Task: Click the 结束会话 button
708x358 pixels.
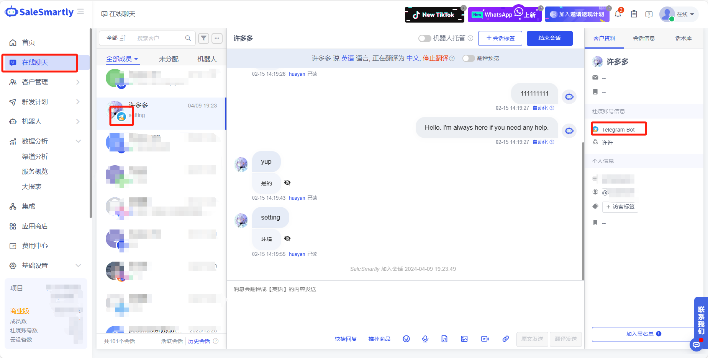Action: click(549, 38)
